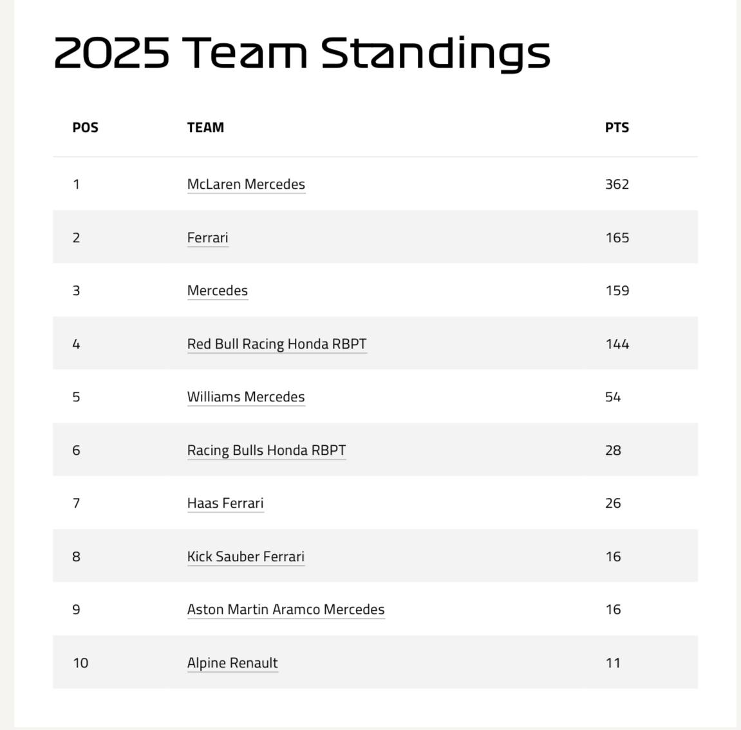Click the Racing Bulls Honda RBPT link
Image resolution: width=741 pixels, height=730 pixels.
tap(267, 450)
